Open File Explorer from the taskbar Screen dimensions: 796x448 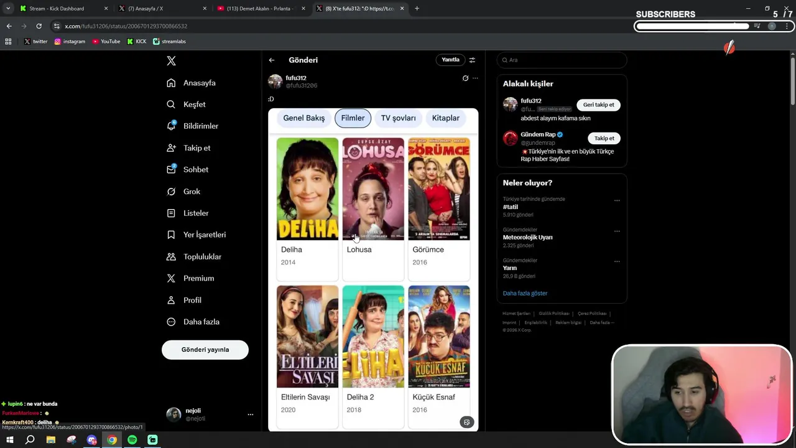tap(51, 440)
